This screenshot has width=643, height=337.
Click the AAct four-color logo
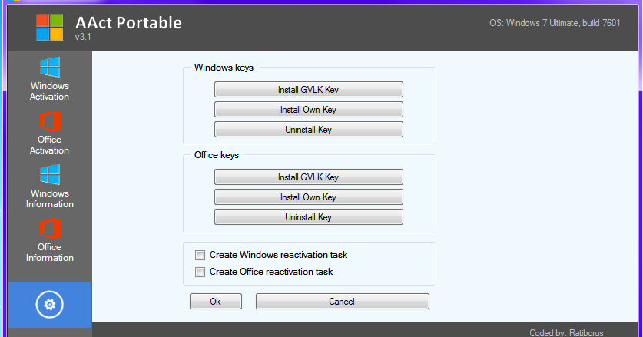pos(50,27)
